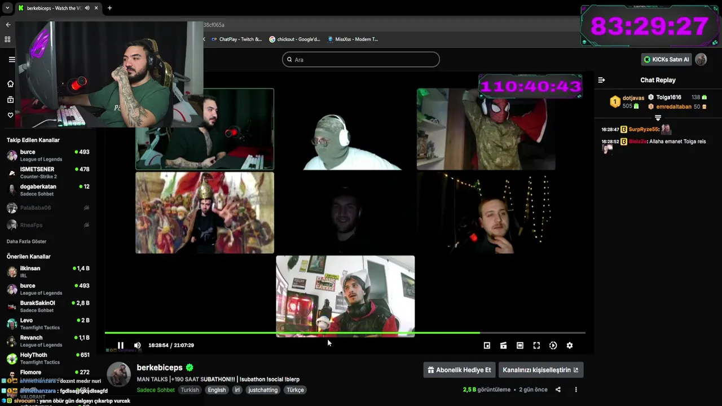
Task: Close the berkebiceps browser tab
Action: click(96, 8)
